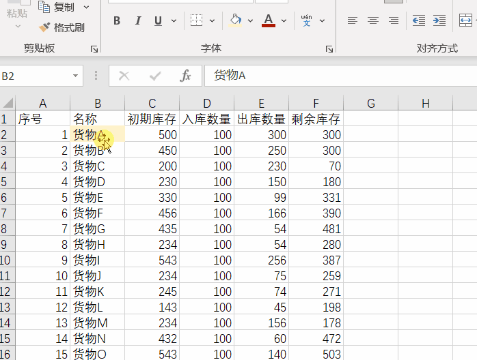Select column E header
This screenshot has height=360, width=477.
click(261, 103)
